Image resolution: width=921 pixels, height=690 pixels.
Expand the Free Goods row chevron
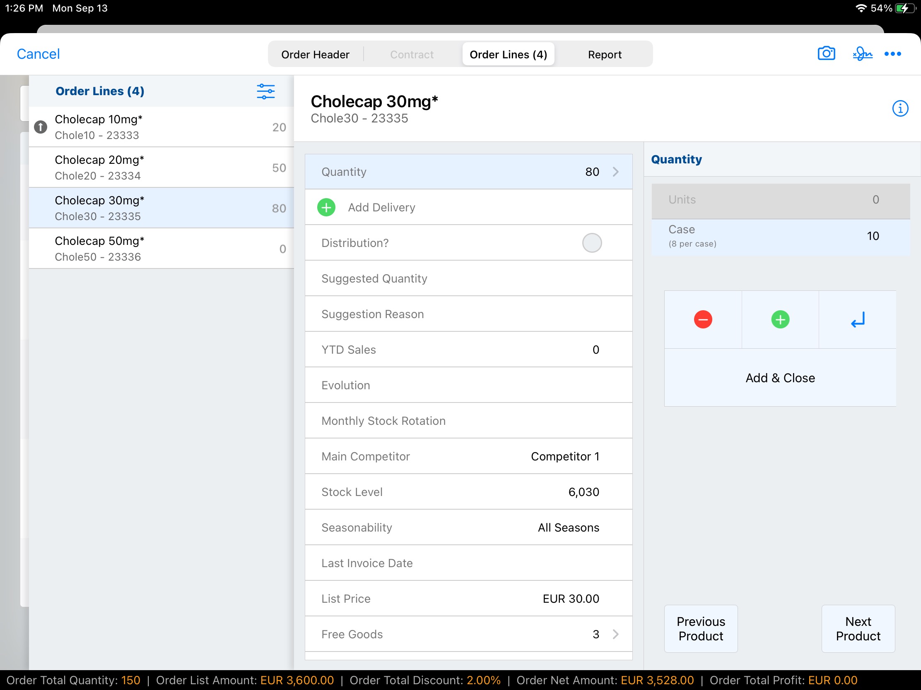click(615, 634)
